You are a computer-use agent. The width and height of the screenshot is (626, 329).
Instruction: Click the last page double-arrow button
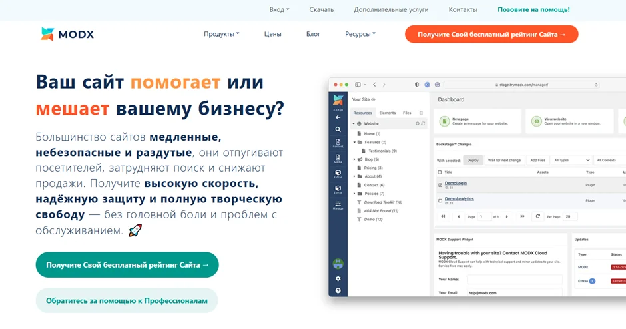pos(522,217)
